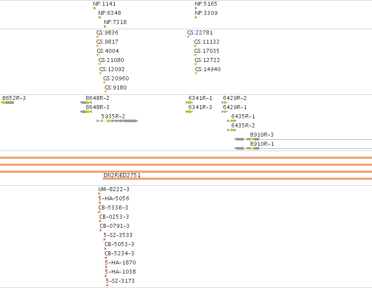Select the GS:11132 insertion label
Viewport: 372px width, 288px height.
[x=207, y=42]
